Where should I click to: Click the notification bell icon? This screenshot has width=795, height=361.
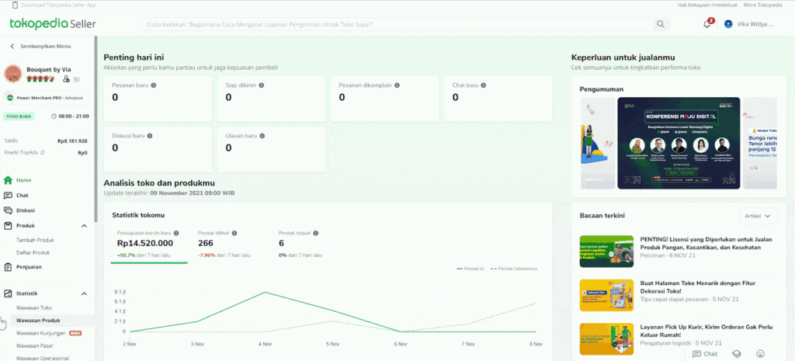pyautogui.click(x=706, y=24)
